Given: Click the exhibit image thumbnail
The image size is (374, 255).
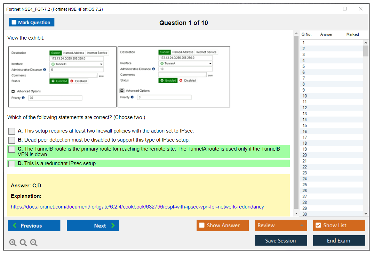Looking at the screenshot, I should click(119, 77).
